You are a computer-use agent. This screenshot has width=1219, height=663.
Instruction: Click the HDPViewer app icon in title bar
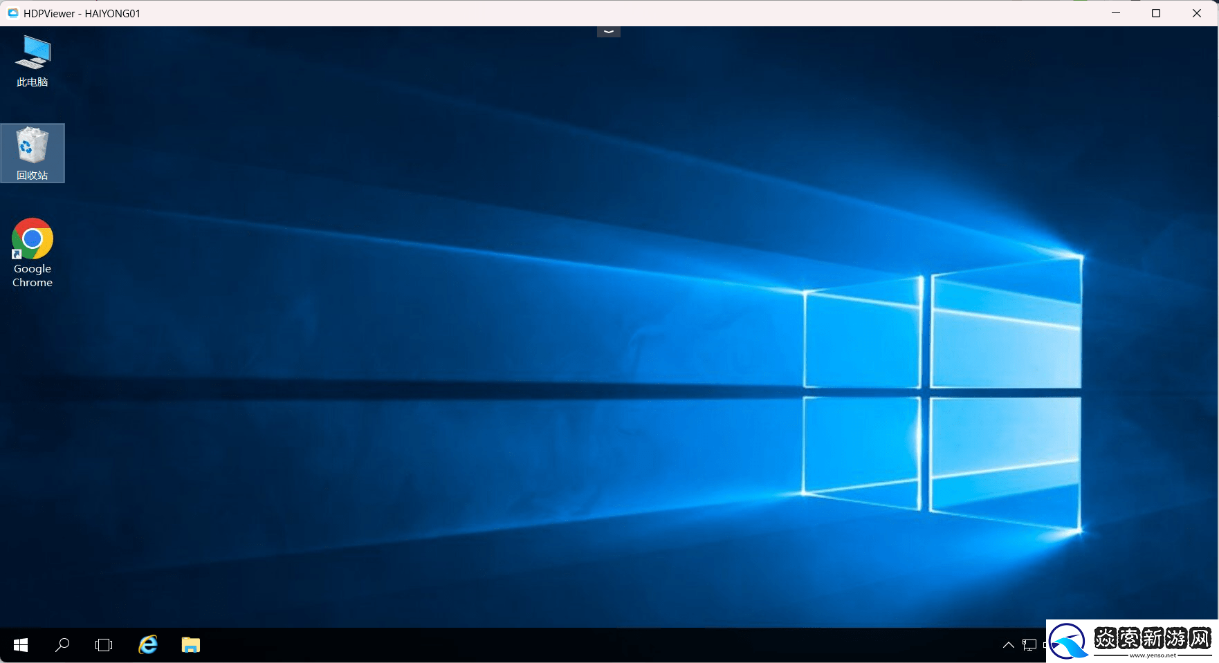coord(12,13)
